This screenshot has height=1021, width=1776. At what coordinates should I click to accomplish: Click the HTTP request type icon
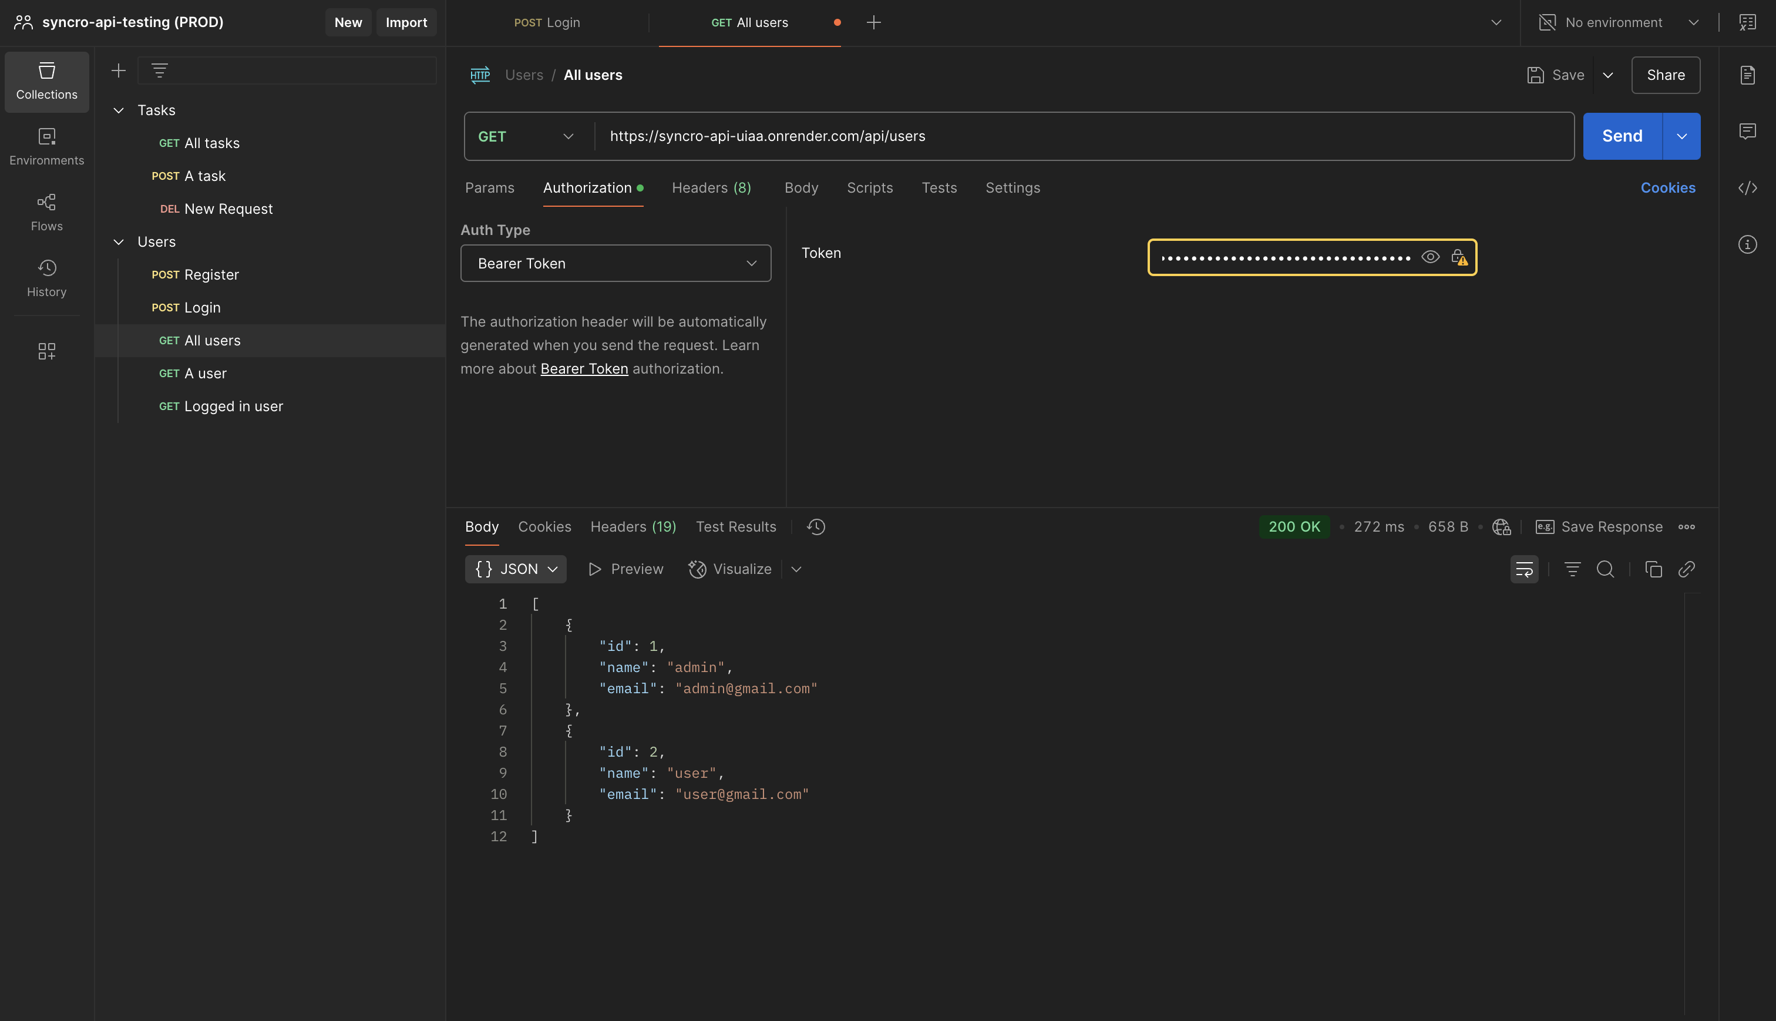pyautogui.click(x=480, y=75)
